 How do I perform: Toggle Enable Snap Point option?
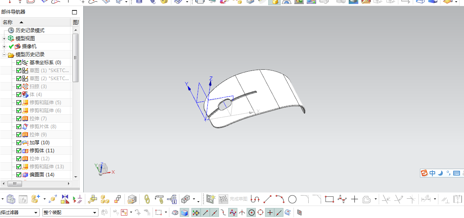click(x=196, y=212)
